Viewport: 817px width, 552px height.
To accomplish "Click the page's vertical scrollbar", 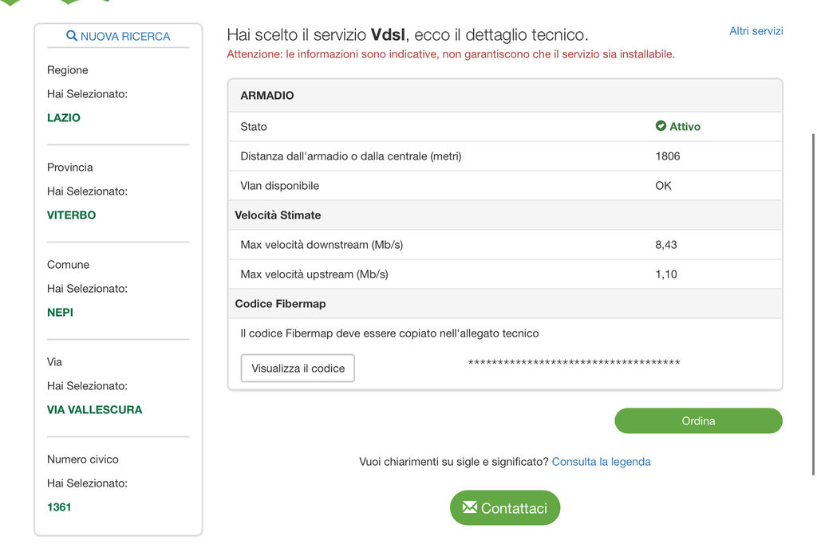I will tap(813, 303).
